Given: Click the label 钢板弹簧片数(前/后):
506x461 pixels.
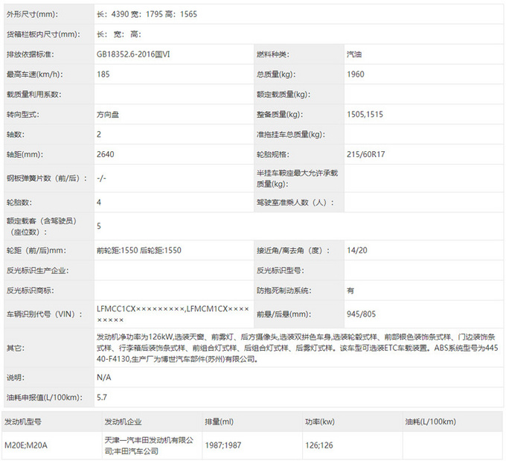Looking at the screenshot, I should 47,178.
